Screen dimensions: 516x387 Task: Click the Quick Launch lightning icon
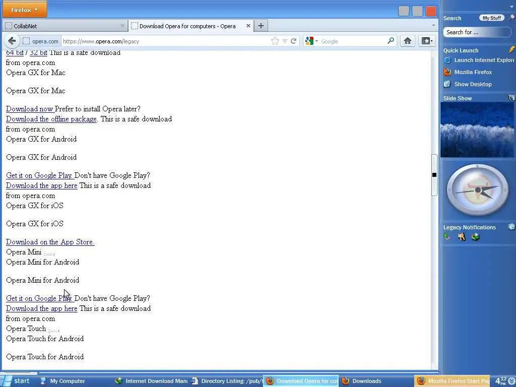click(511, 50)
